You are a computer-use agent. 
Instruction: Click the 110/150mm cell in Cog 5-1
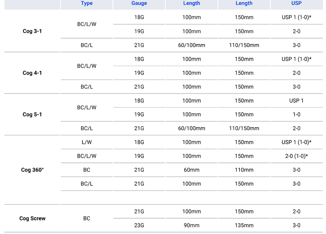244,128
